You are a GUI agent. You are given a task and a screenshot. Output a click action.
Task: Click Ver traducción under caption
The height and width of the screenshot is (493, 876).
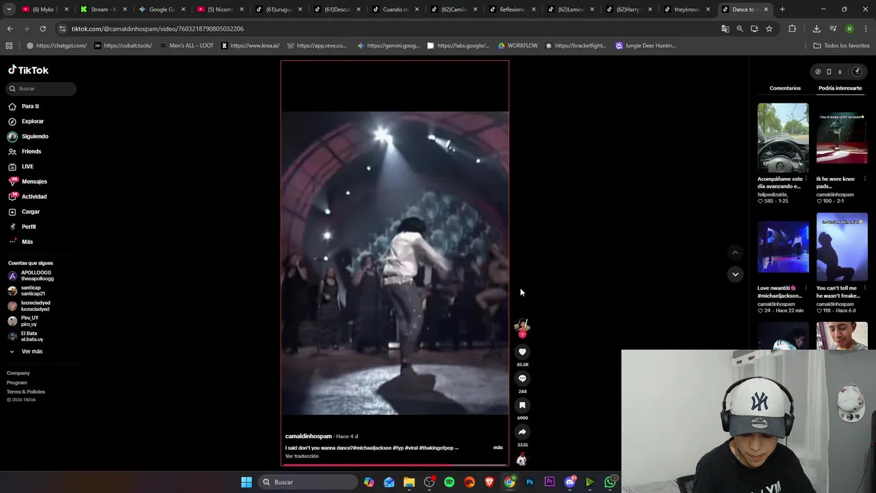[302, 456]
